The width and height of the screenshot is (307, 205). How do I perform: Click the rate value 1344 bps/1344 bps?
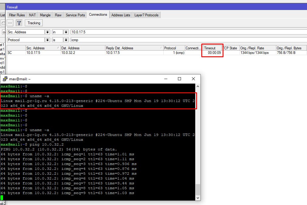(x=254, y=53)
